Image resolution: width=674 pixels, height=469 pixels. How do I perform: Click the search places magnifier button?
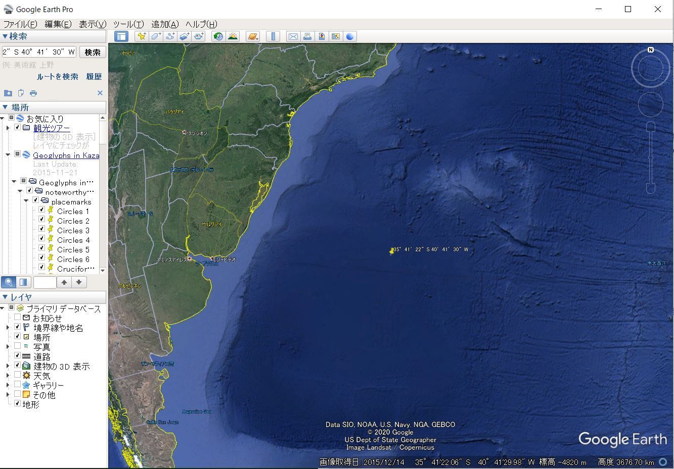point(9,282)
